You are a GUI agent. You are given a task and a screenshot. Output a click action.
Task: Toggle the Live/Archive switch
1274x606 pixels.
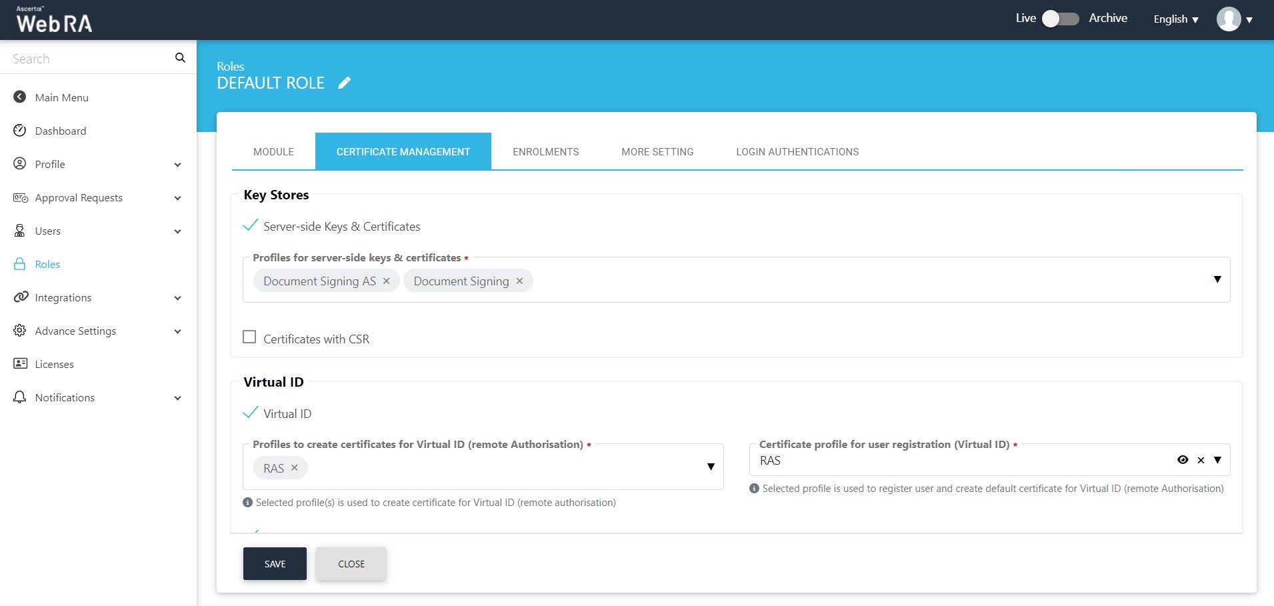pyautogui.click(x=1060, y=19)
